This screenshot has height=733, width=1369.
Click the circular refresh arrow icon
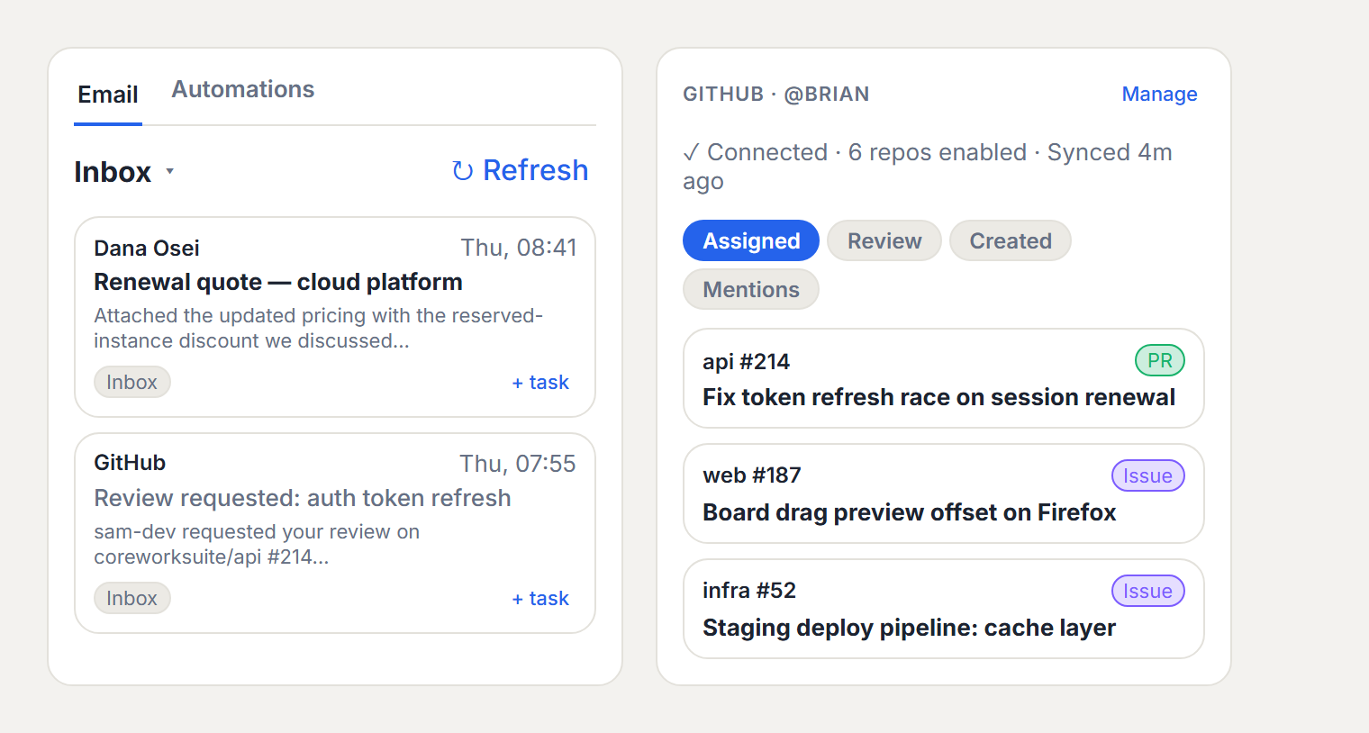(462, 171)
